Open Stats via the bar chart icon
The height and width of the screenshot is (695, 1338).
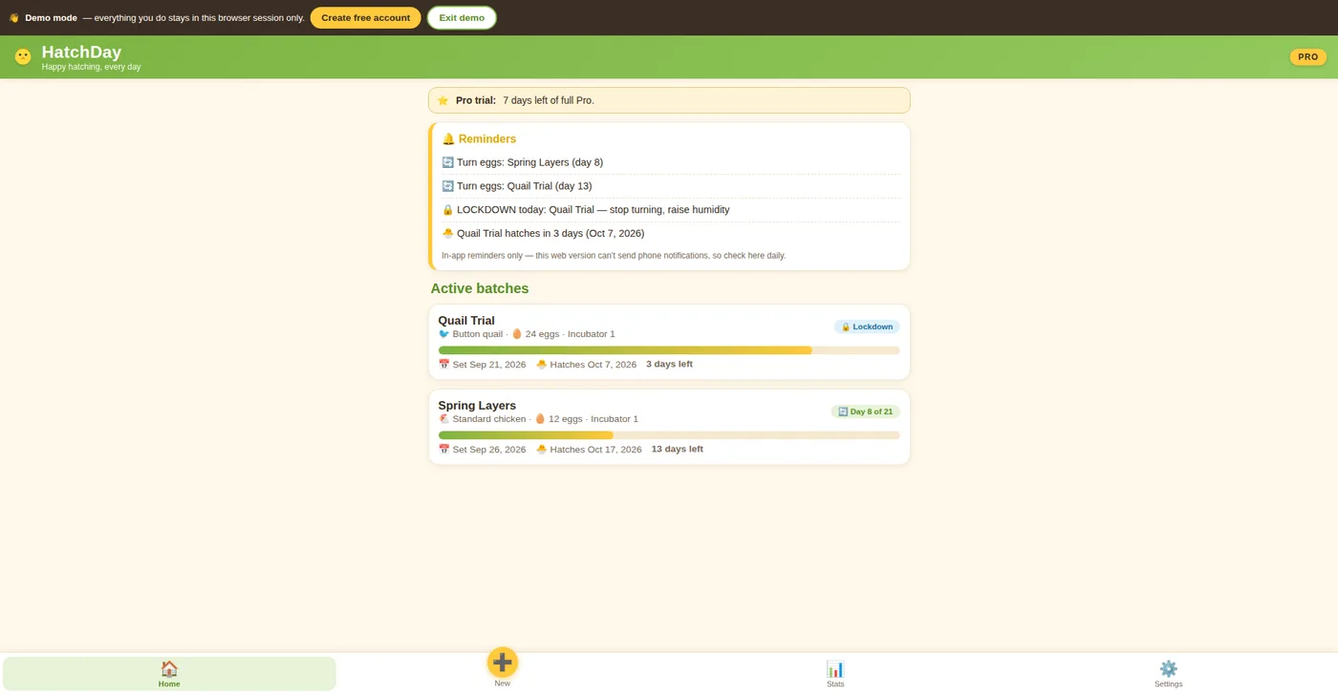(x=835, y=668)
